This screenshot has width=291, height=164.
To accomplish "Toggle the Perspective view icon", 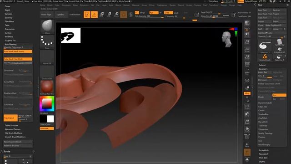I will click(247, 65).
